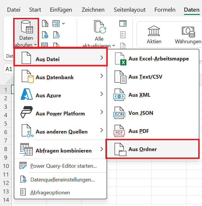This screenshot has width=202, height=206.
Task: Click the From Picture camera-table icon
Action: pos(56,23)
